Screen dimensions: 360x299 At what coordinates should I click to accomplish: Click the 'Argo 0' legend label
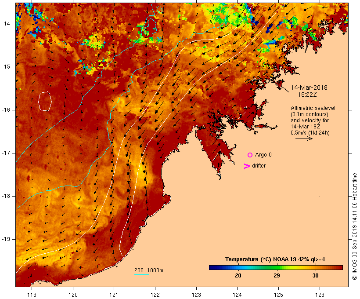(263, 155)
